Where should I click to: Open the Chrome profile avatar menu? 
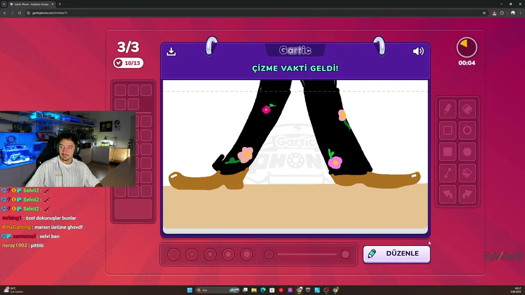pyautogui.click(x=513, y=13)
